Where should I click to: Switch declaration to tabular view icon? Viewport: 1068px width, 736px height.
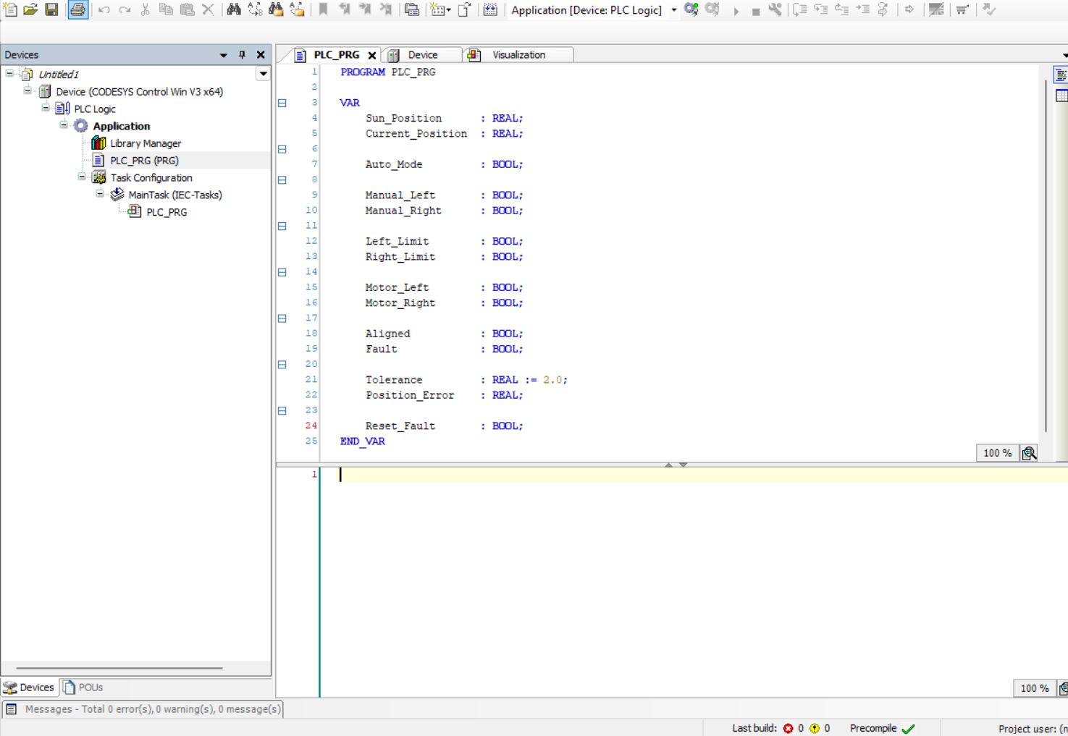(1061, 96)
